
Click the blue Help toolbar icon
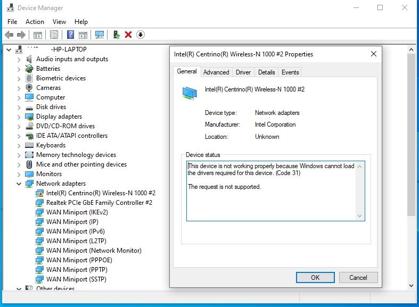click(x=70, y=35)
